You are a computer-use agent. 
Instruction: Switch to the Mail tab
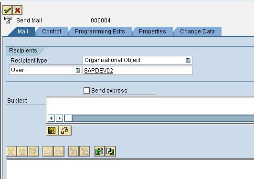click(x=23, y=31)
